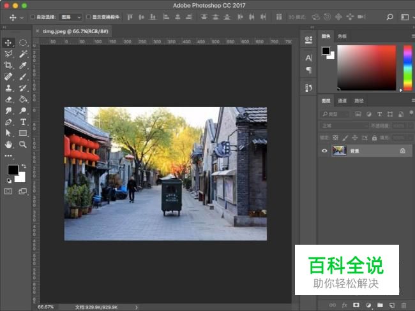Open the 图层 auto-select dropdown
This screenshot has height=311, width=415.
[71, 17]
